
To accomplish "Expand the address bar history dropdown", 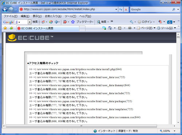I will click(116, 9).
